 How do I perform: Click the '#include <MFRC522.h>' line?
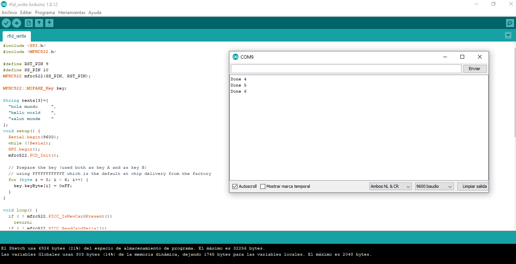(x=30, y=52)
